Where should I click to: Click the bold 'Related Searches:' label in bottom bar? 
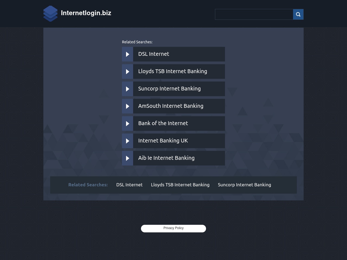[88, 185]
